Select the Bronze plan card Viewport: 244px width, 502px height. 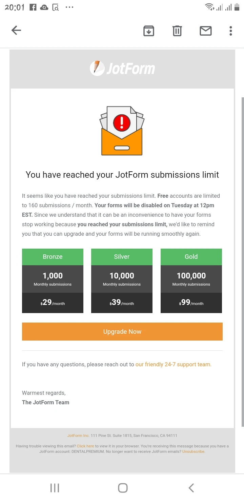click(x=53, y=281)
